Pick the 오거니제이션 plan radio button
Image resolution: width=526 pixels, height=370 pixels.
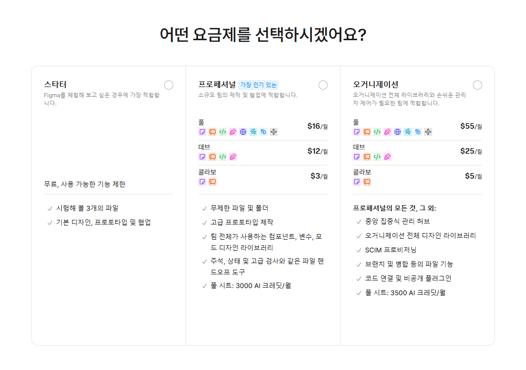pyautogui.click(x=478, y=85)
